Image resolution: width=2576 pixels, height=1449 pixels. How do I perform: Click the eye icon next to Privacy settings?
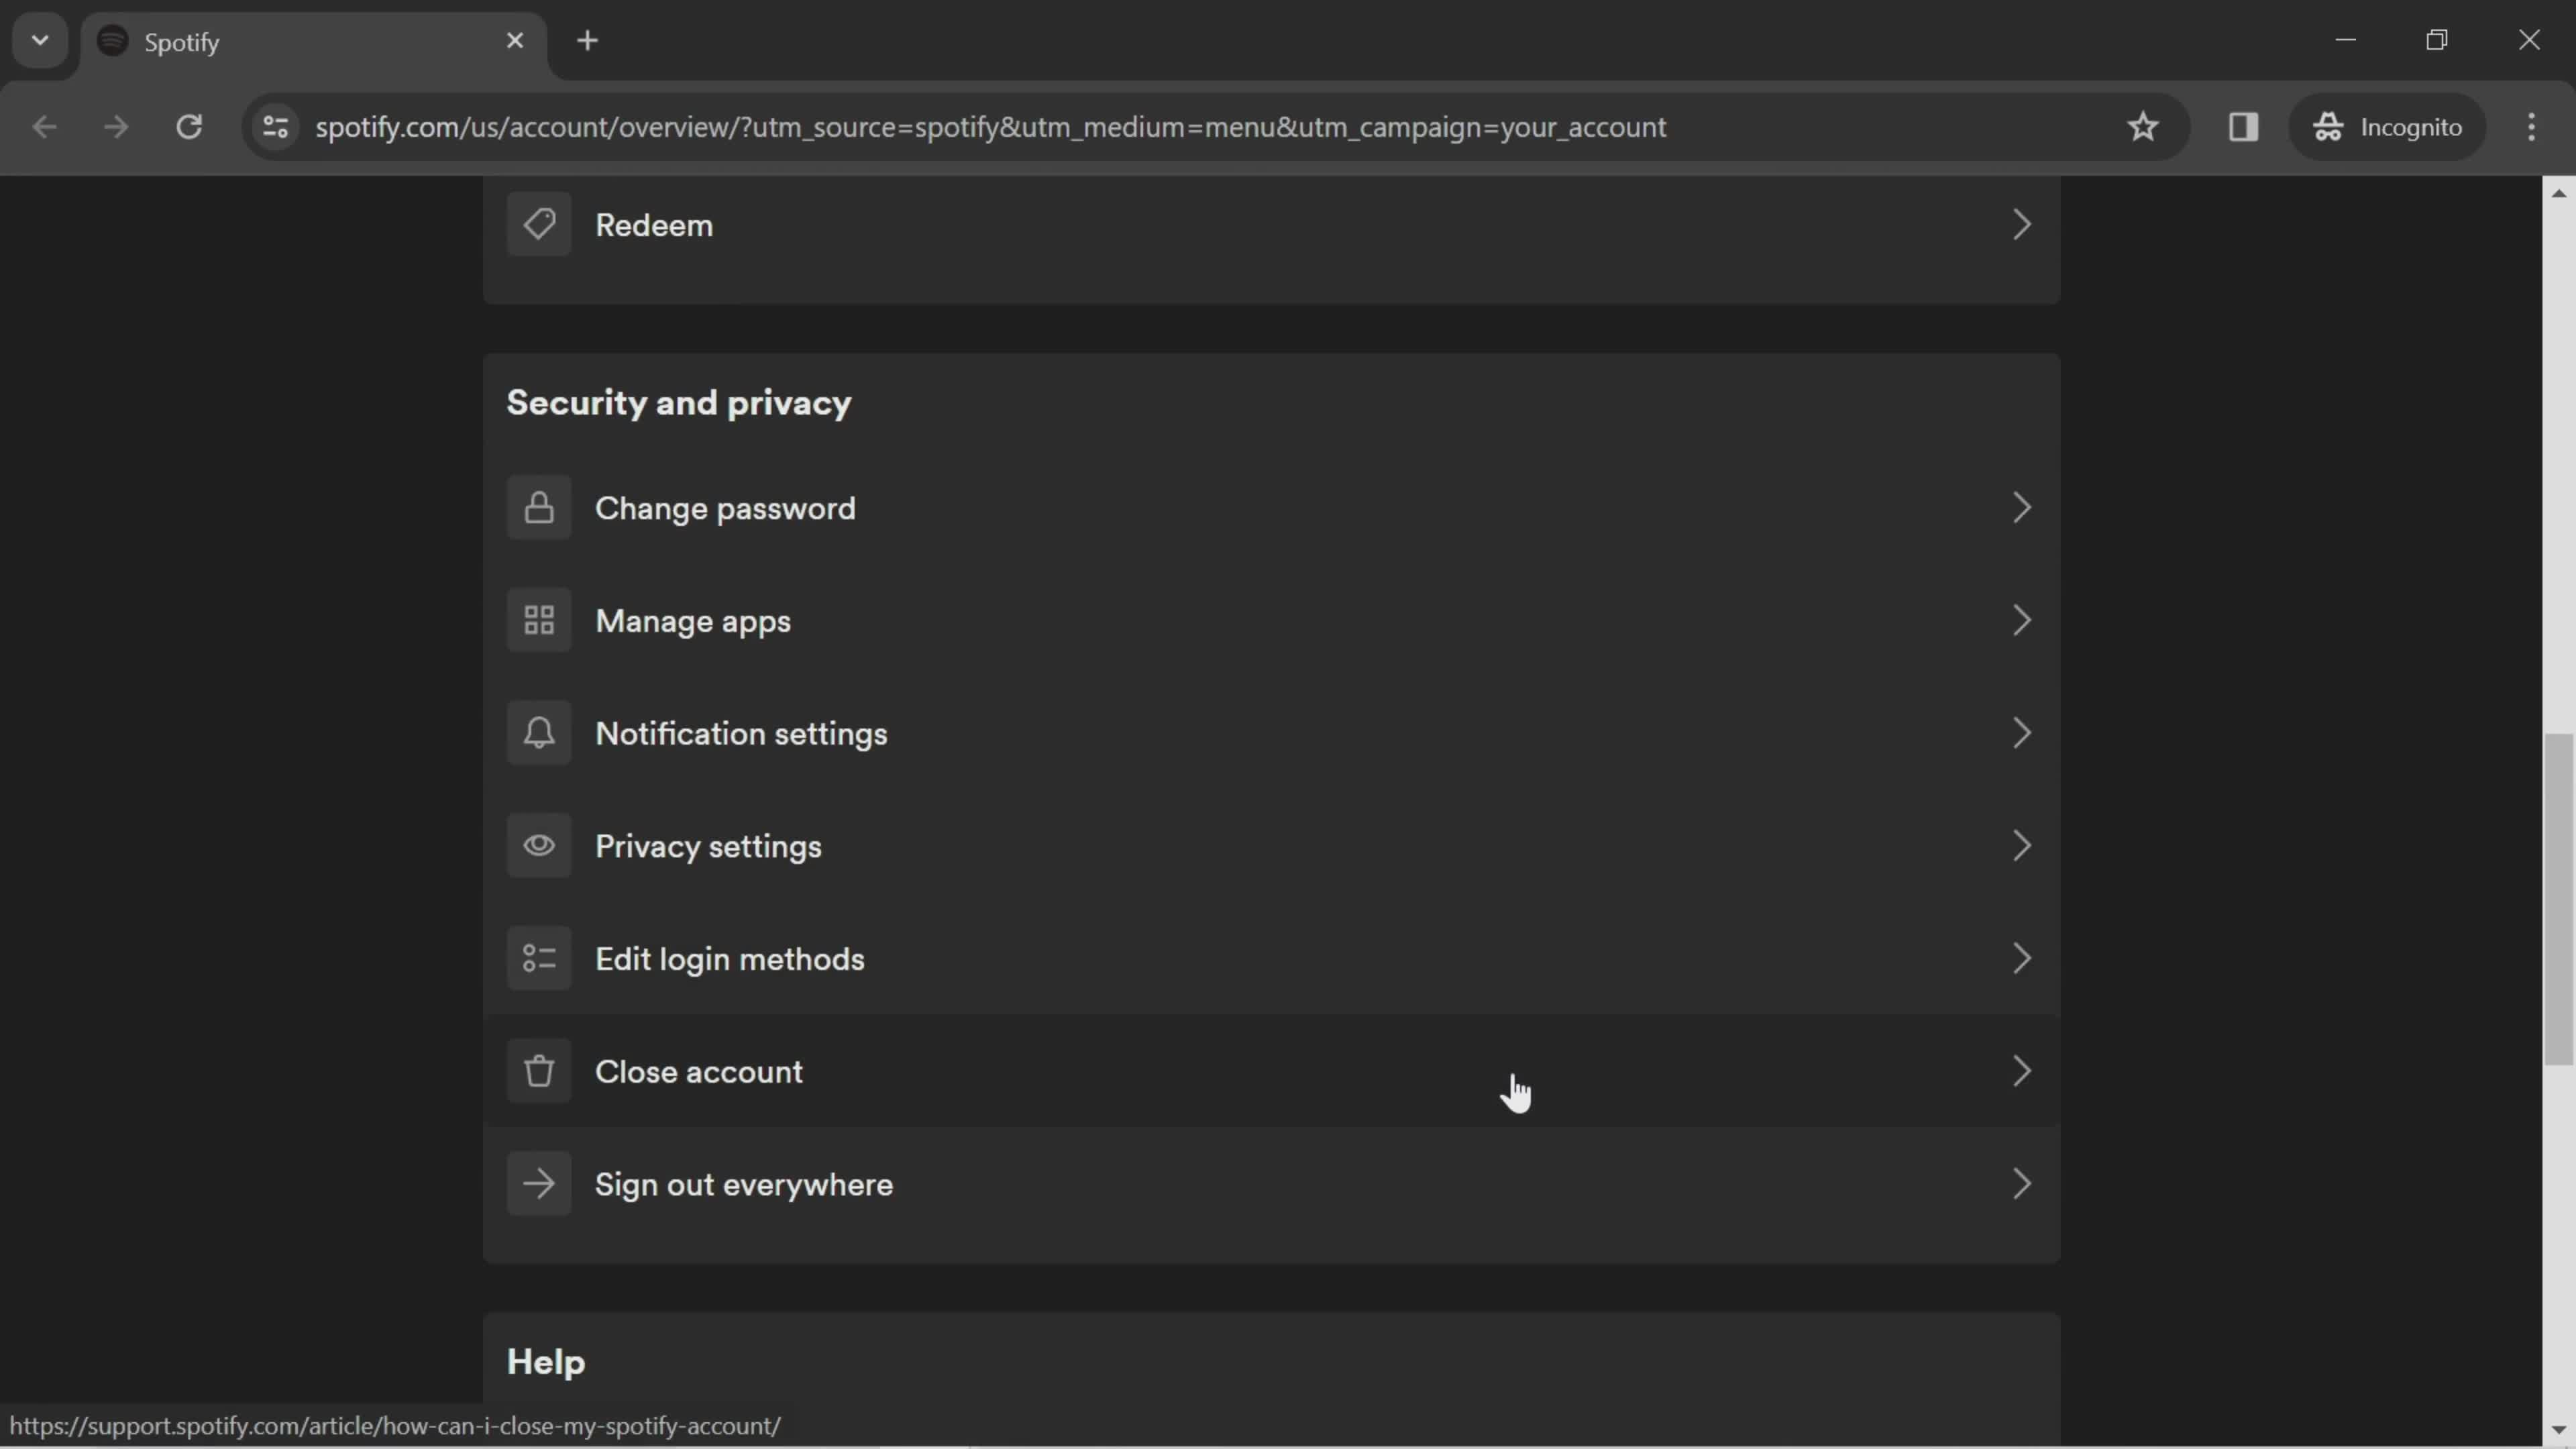539,846
